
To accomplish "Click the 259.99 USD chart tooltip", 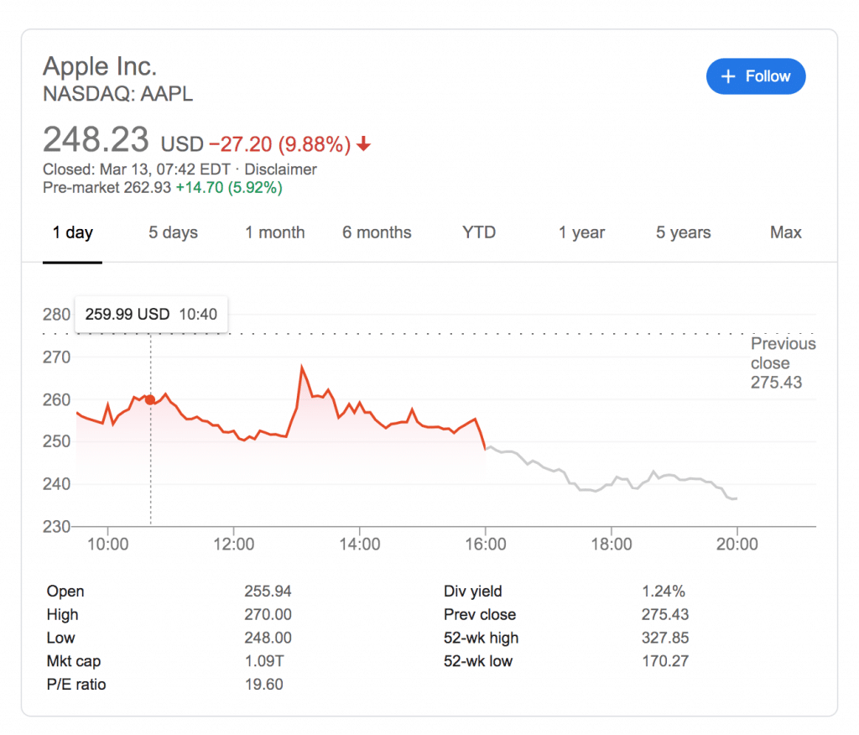I will (x=151, y=315).
